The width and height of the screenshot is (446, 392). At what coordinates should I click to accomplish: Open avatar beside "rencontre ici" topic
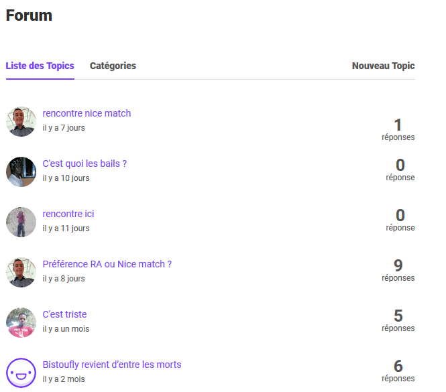coord(21,222)
